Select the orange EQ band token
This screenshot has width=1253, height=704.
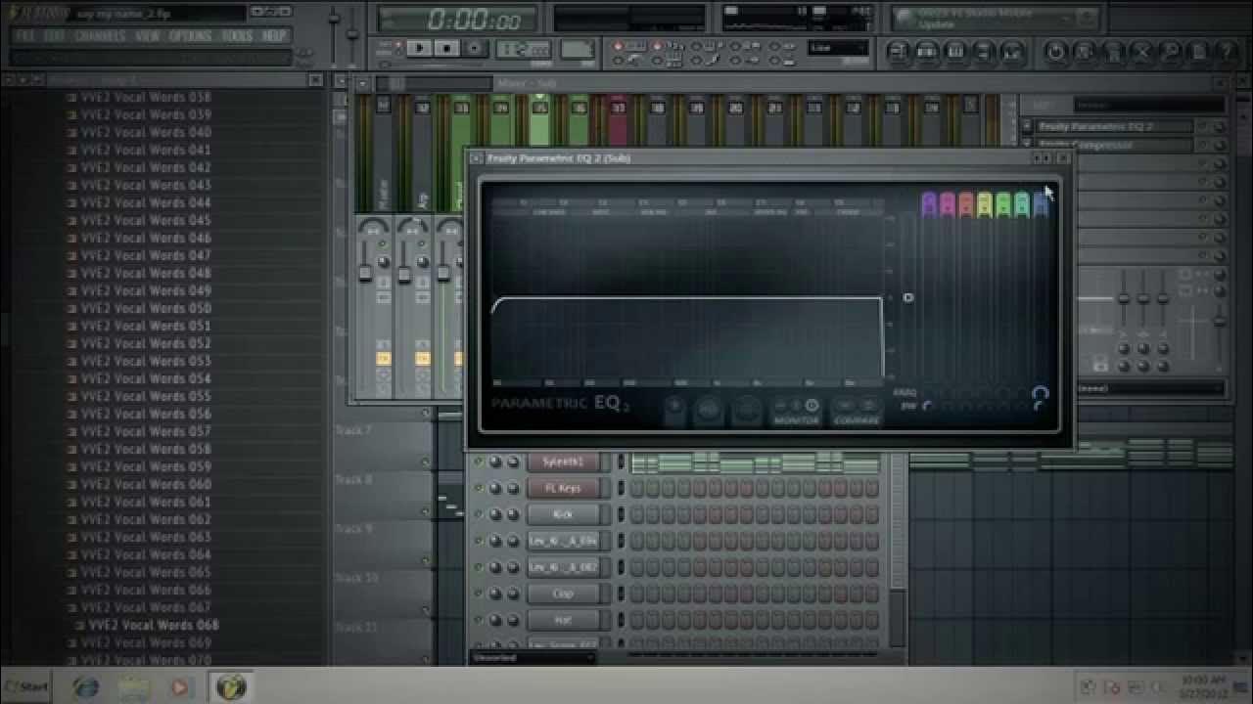point(966,203)
